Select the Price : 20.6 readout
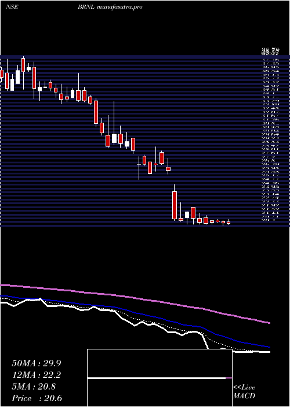This screenshot has width=290, height=407. click(37, 398)
